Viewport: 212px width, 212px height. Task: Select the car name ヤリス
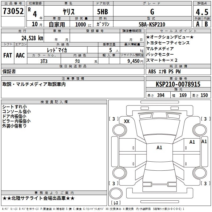pos(69,12)
